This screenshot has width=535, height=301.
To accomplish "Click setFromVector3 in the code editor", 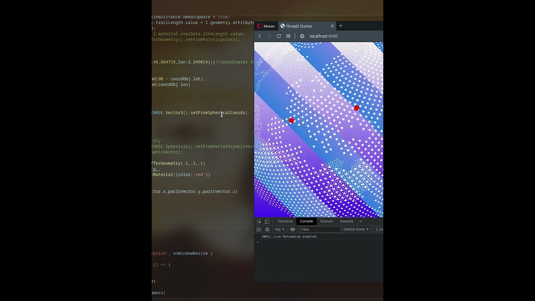I will (x=213, y=147).
